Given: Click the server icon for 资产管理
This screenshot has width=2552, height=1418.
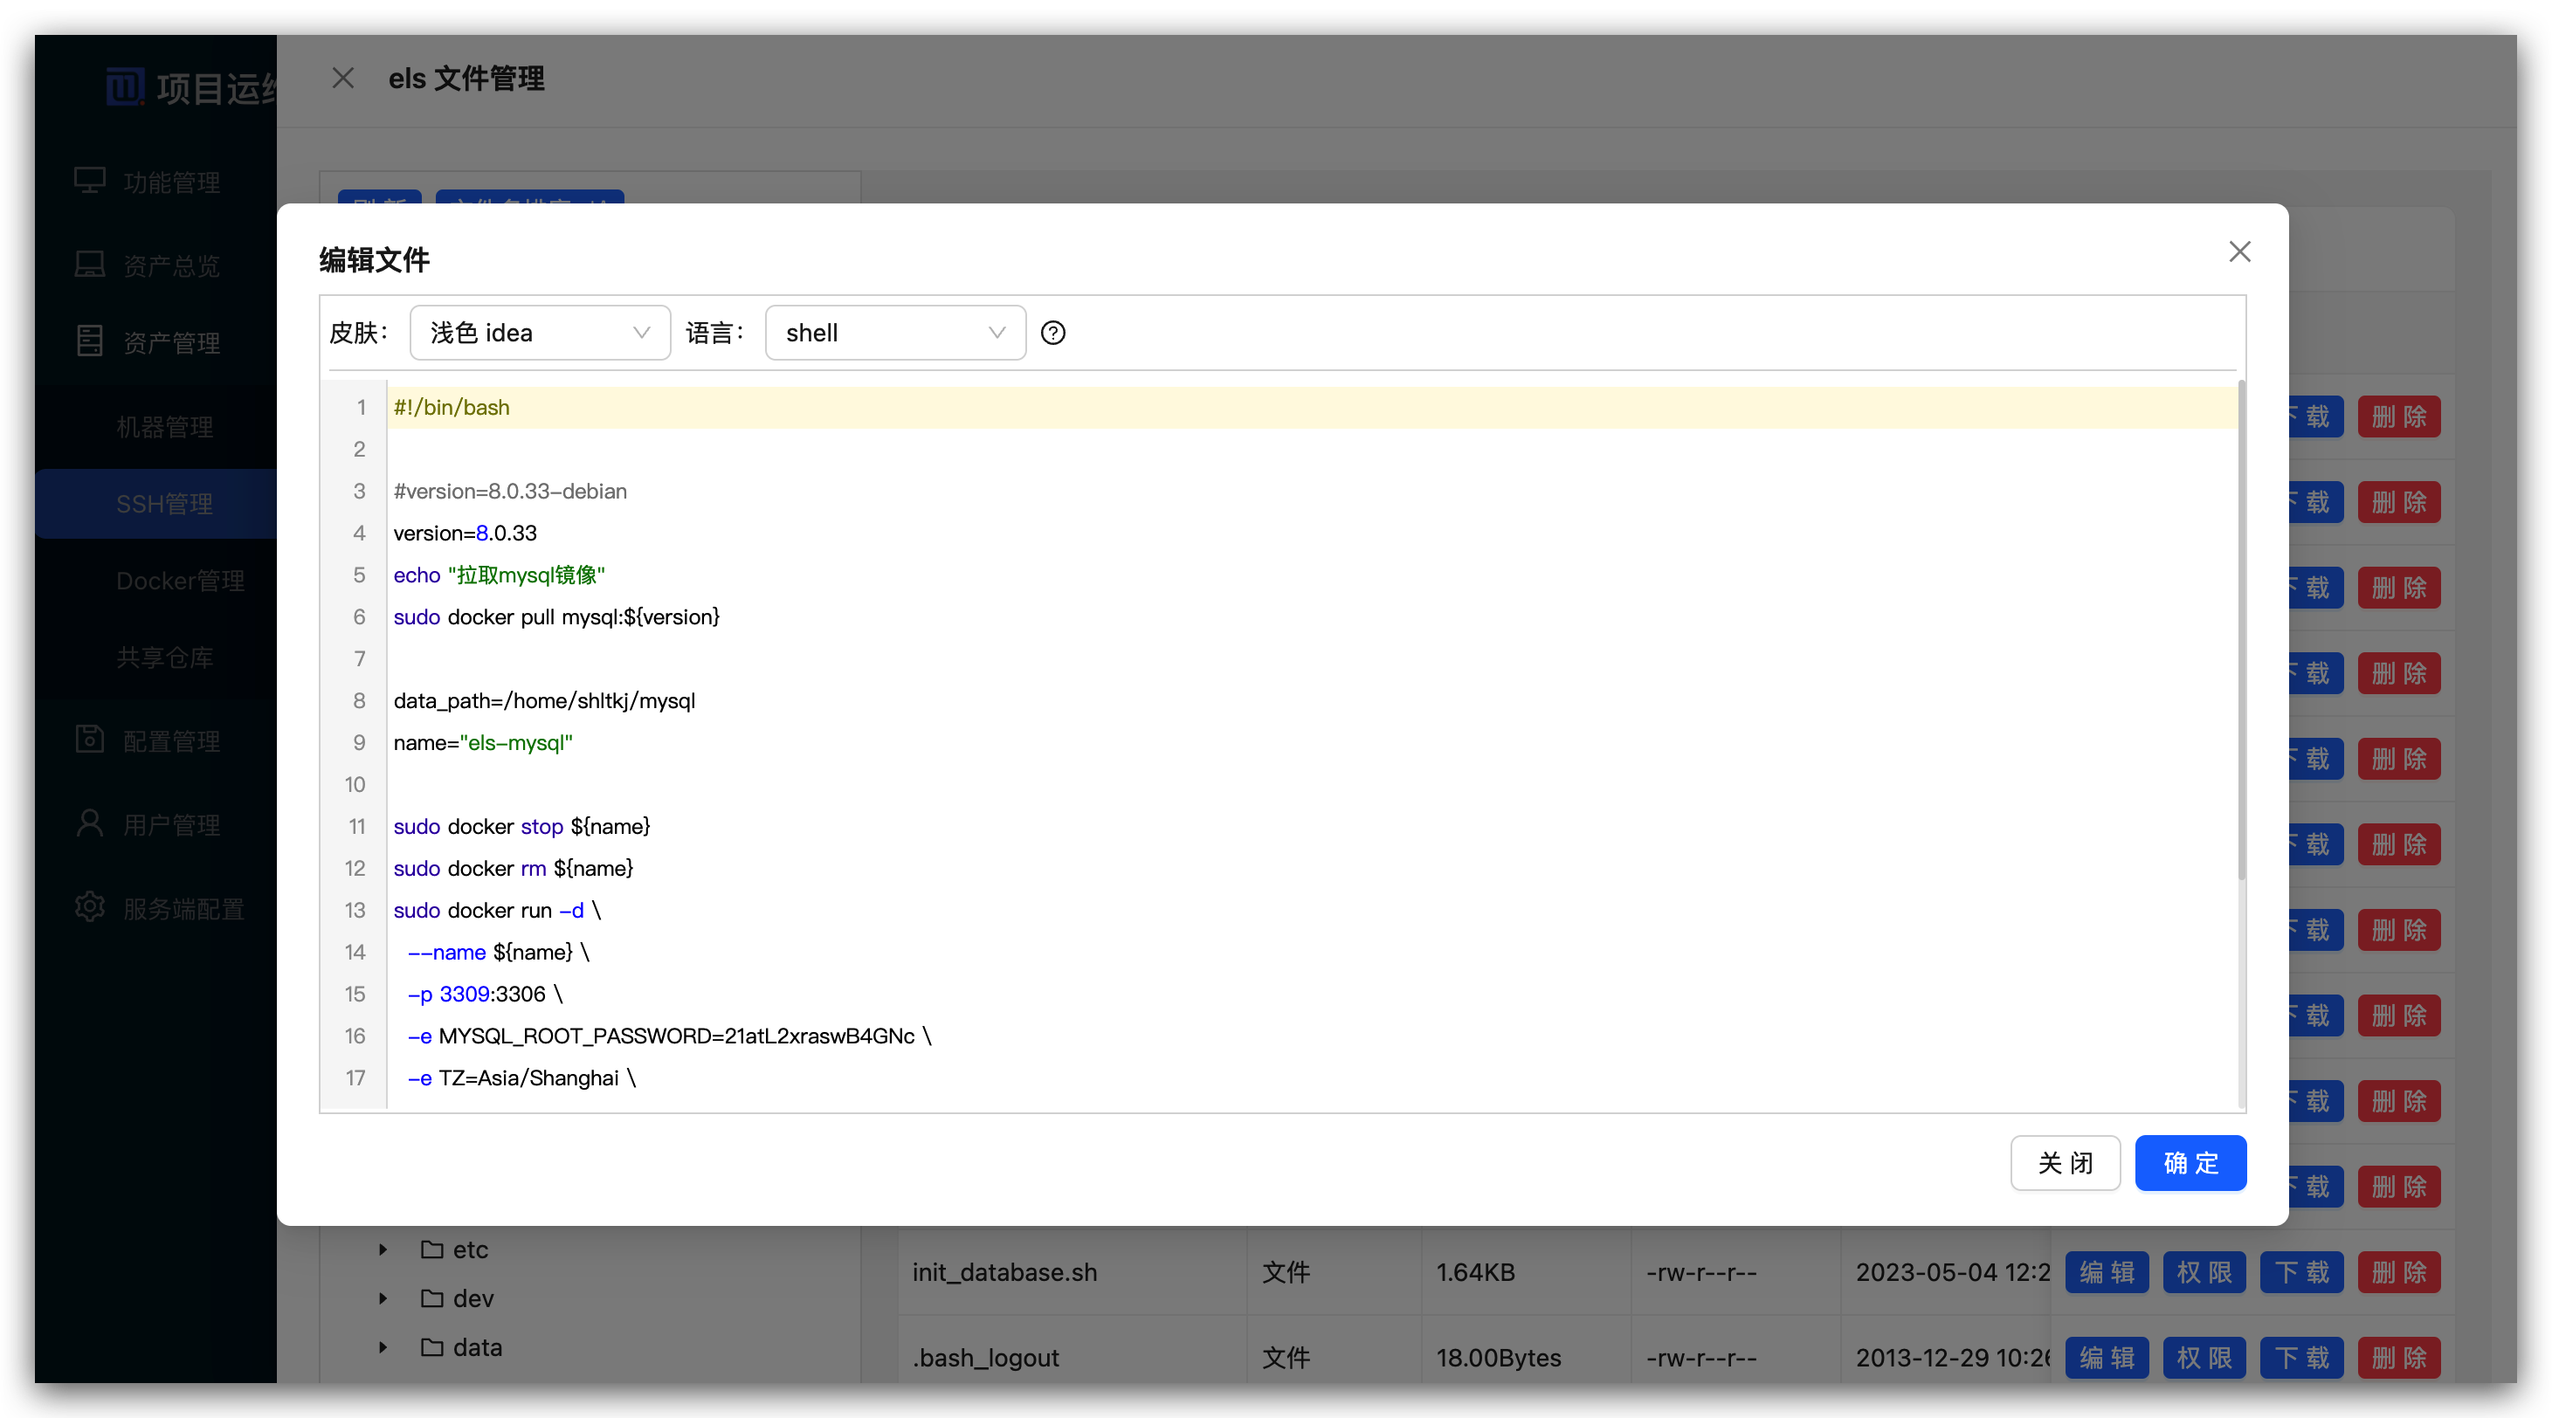Looking at the screenshot, I should [x=90, y=341].
